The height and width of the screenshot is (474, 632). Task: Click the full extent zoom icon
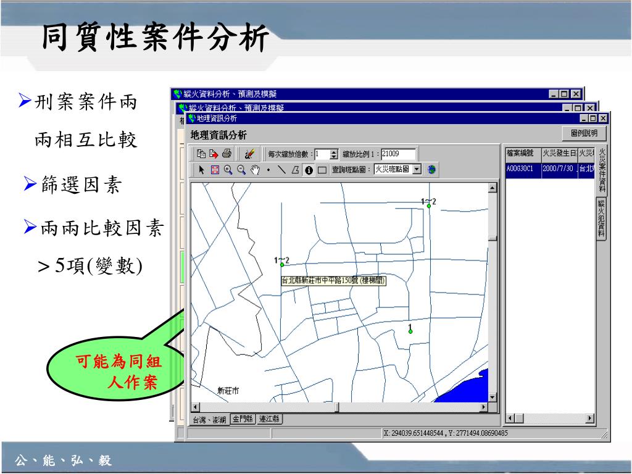tap(215, 170)
